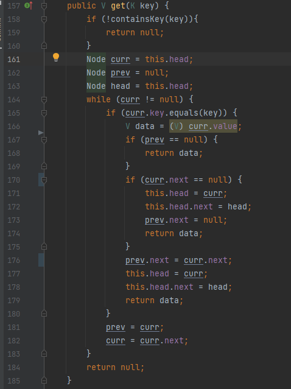Image resolution: width=291 pixels, height=389 pixels.
Task: Collapse the while loop fold on line 164
Action: tap(44, 99)
